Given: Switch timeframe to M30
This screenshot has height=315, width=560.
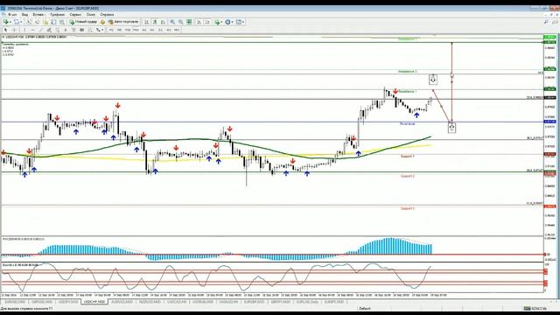Looking at the screenshot, I should click(136, 30).
